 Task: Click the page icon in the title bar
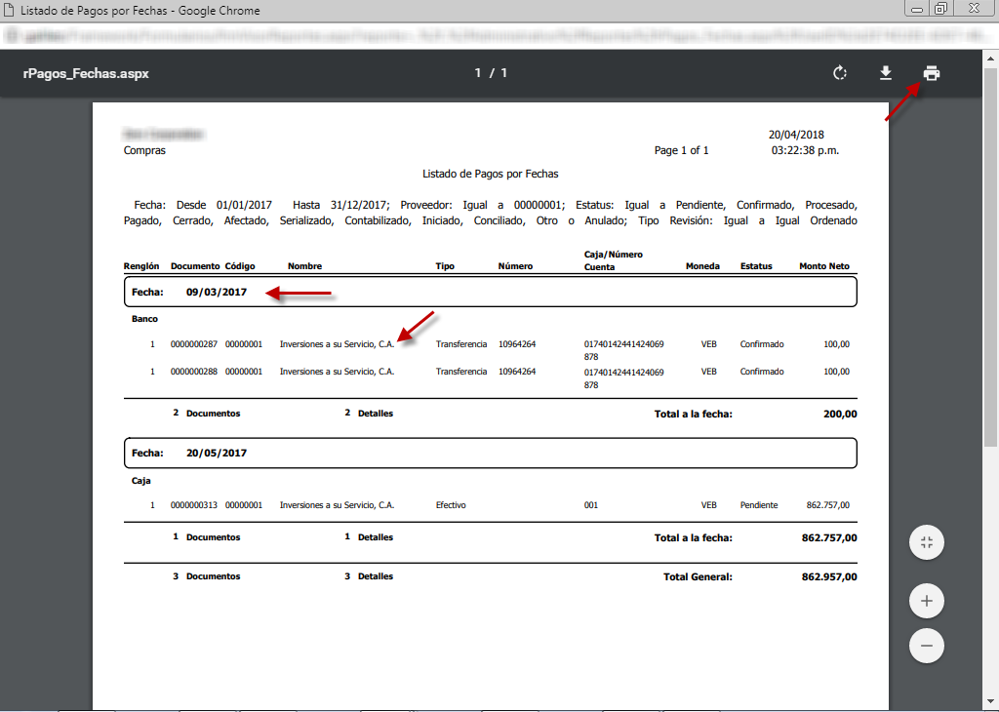coord(9,10)
